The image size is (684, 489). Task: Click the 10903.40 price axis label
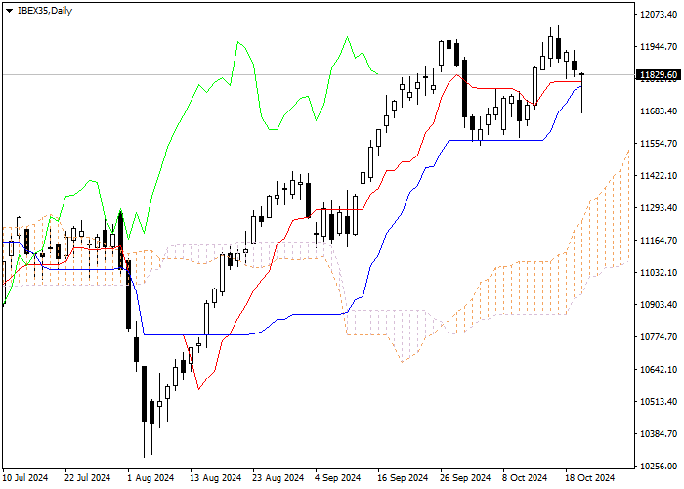[x=659, y=305]
